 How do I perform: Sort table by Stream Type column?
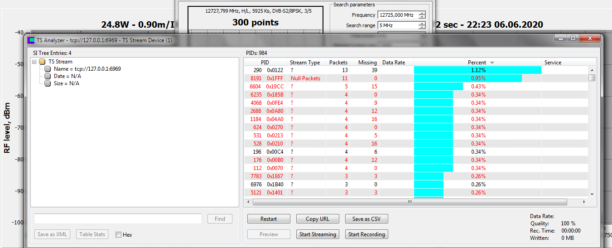click(x=304, y=63)
